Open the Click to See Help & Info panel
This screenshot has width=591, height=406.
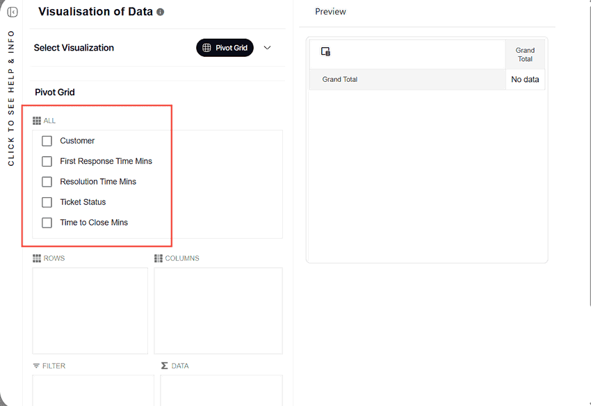click(11, 98)
